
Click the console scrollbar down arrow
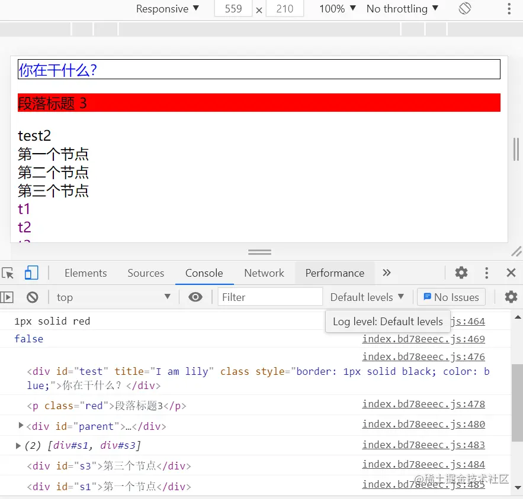(x=518, y=488)
